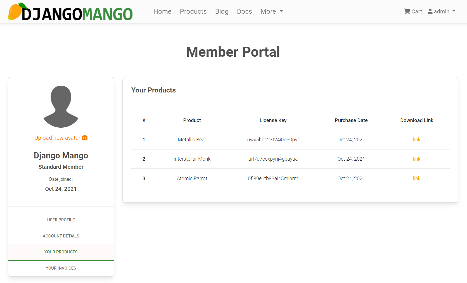Select the Your Products tab

click(x=61, y=252)
